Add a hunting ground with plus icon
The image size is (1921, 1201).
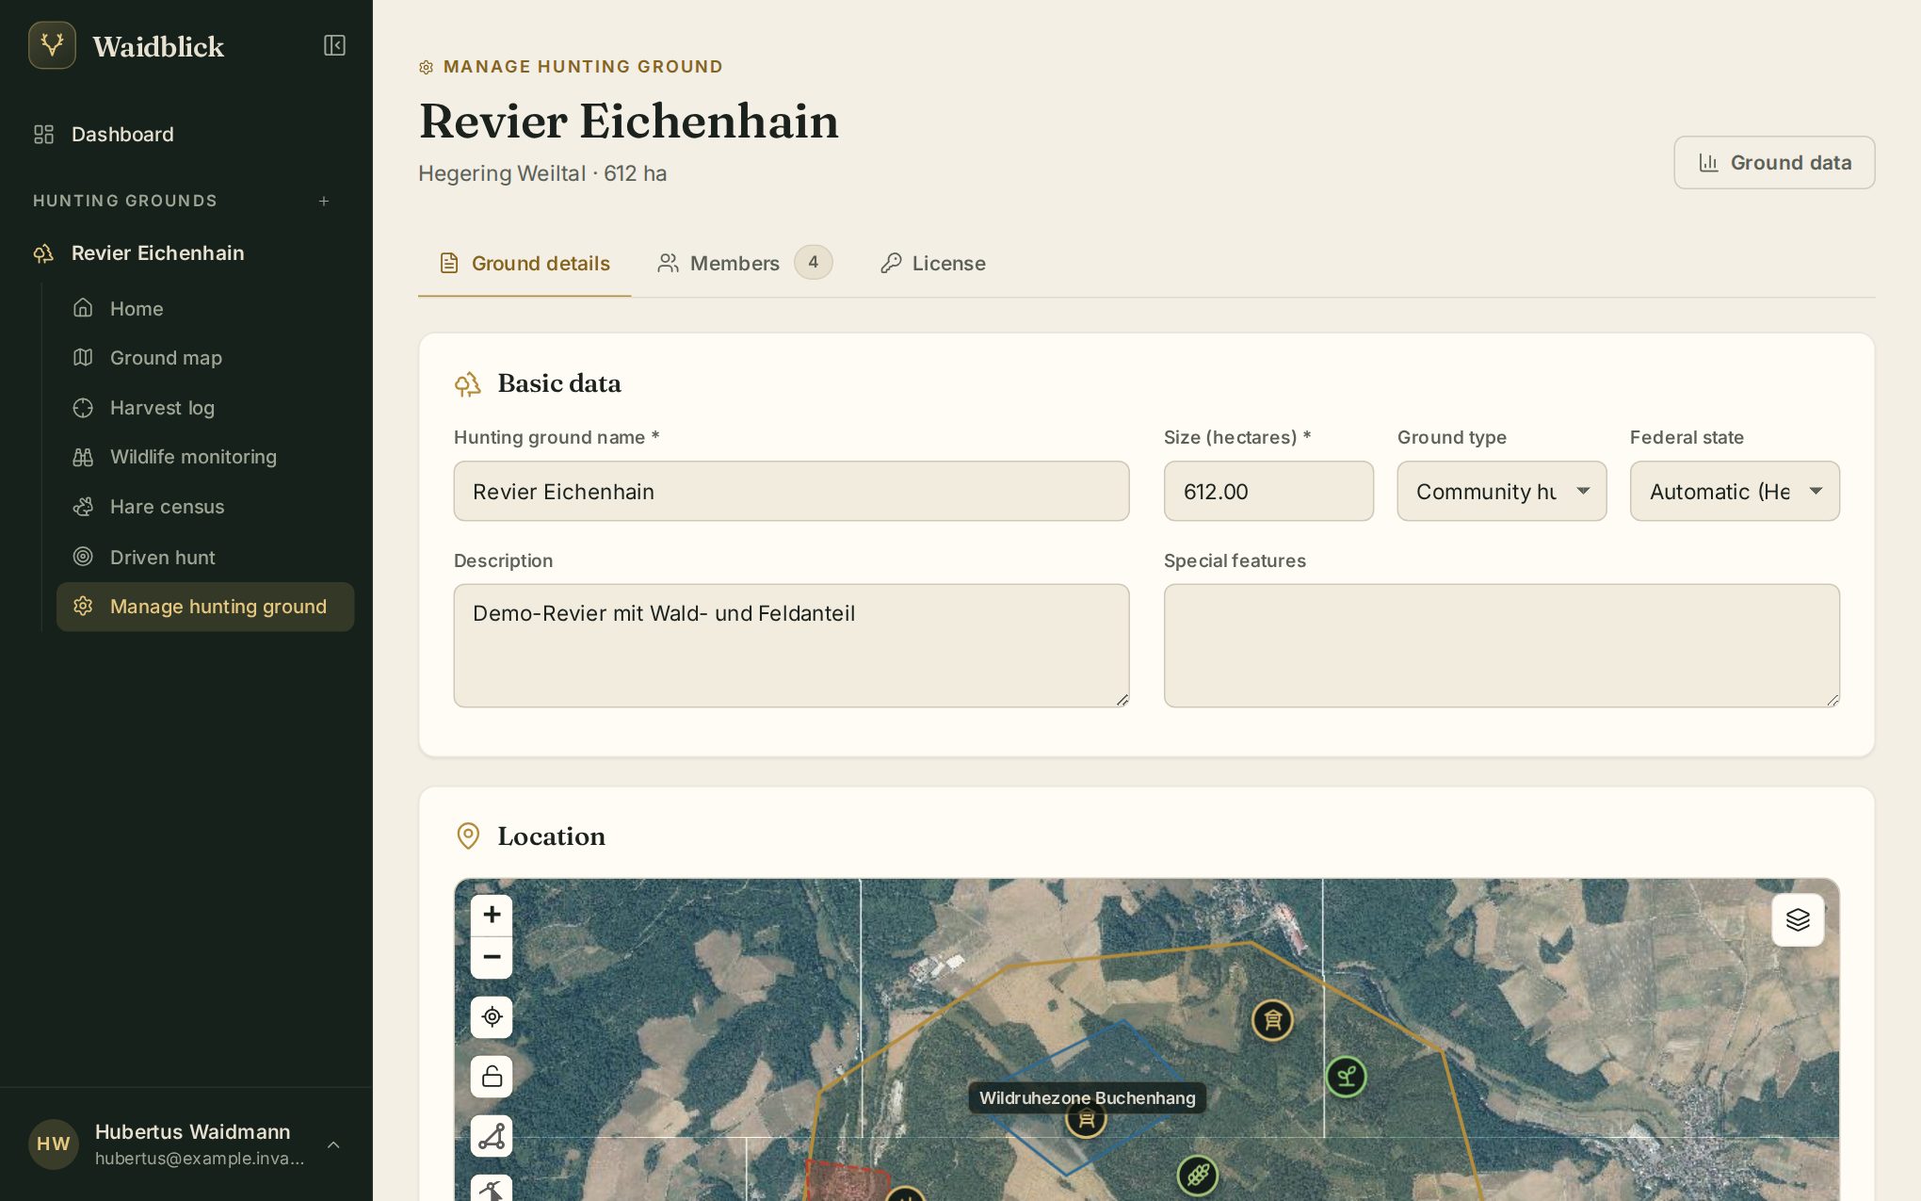click(324, 201)
